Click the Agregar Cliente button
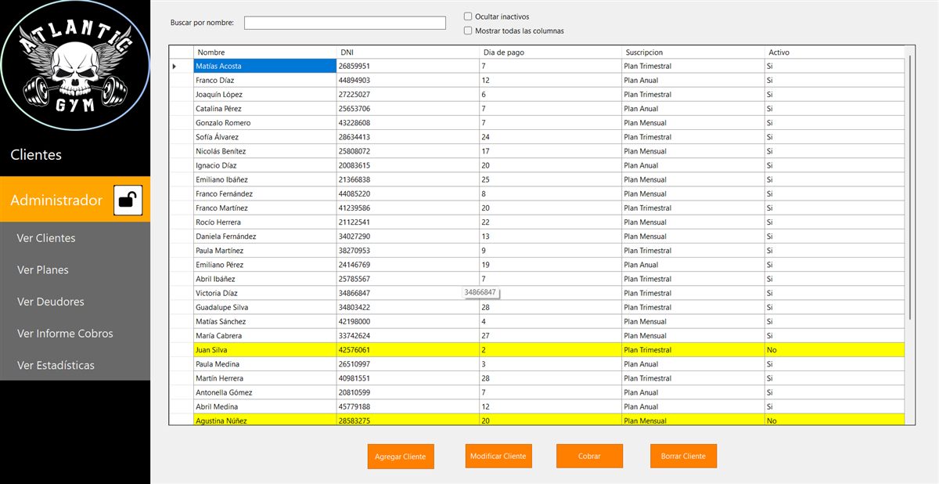The width and height of the screenshot is (939, 484). 401,457
